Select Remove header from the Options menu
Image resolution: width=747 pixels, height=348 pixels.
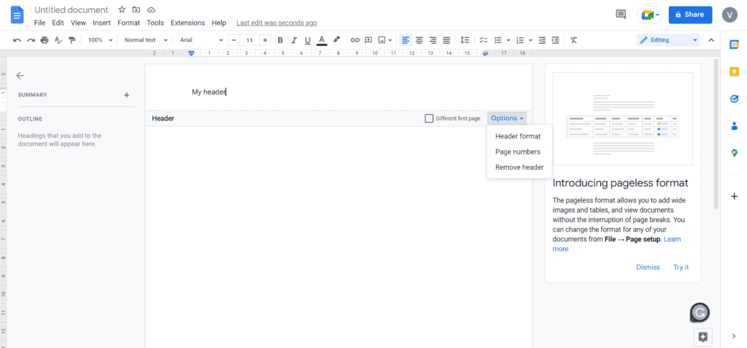[518, 167]
